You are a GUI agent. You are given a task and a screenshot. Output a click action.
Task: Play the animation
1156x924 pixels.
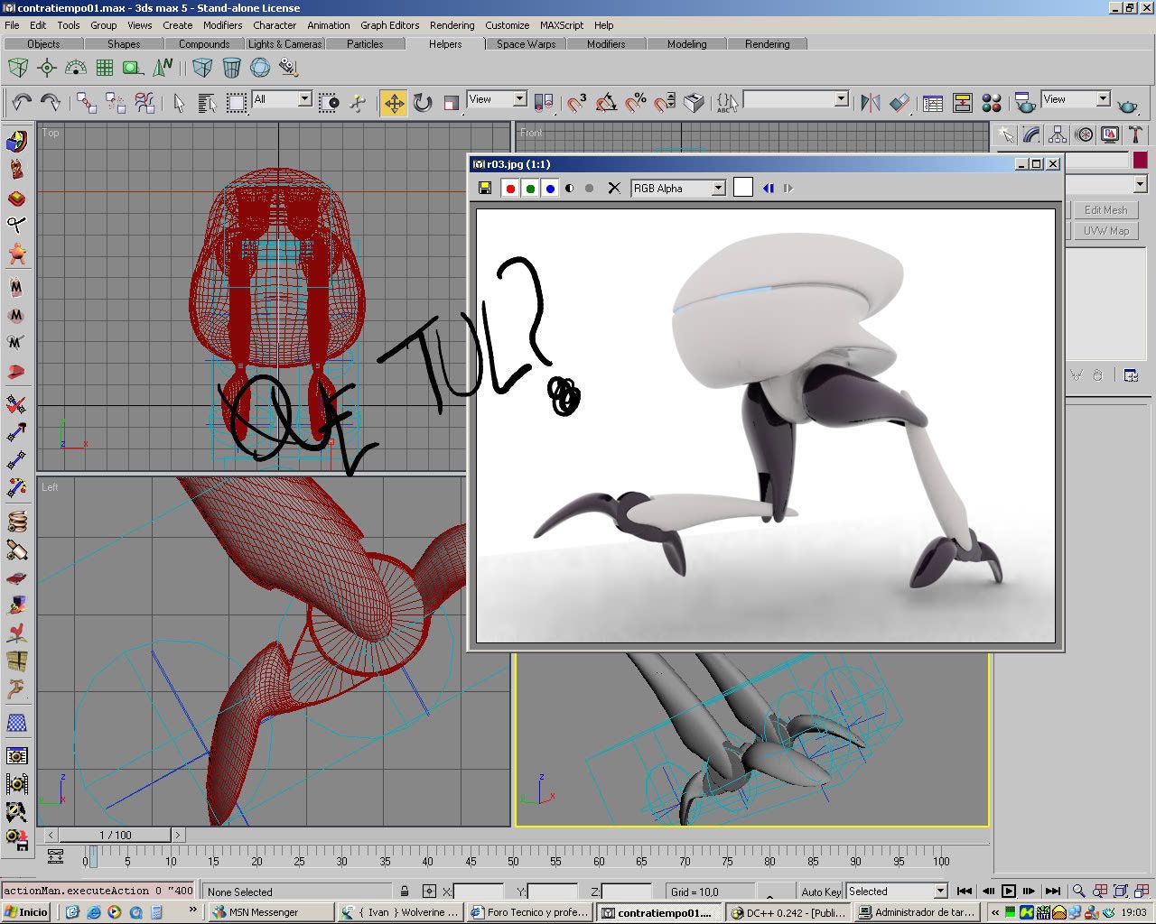click(1009, 892)
